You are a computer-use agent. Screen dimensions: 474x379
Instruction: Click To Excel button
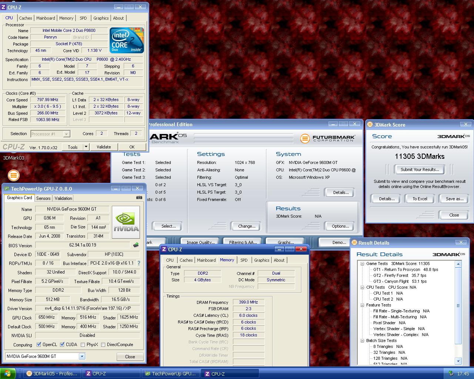420,199
